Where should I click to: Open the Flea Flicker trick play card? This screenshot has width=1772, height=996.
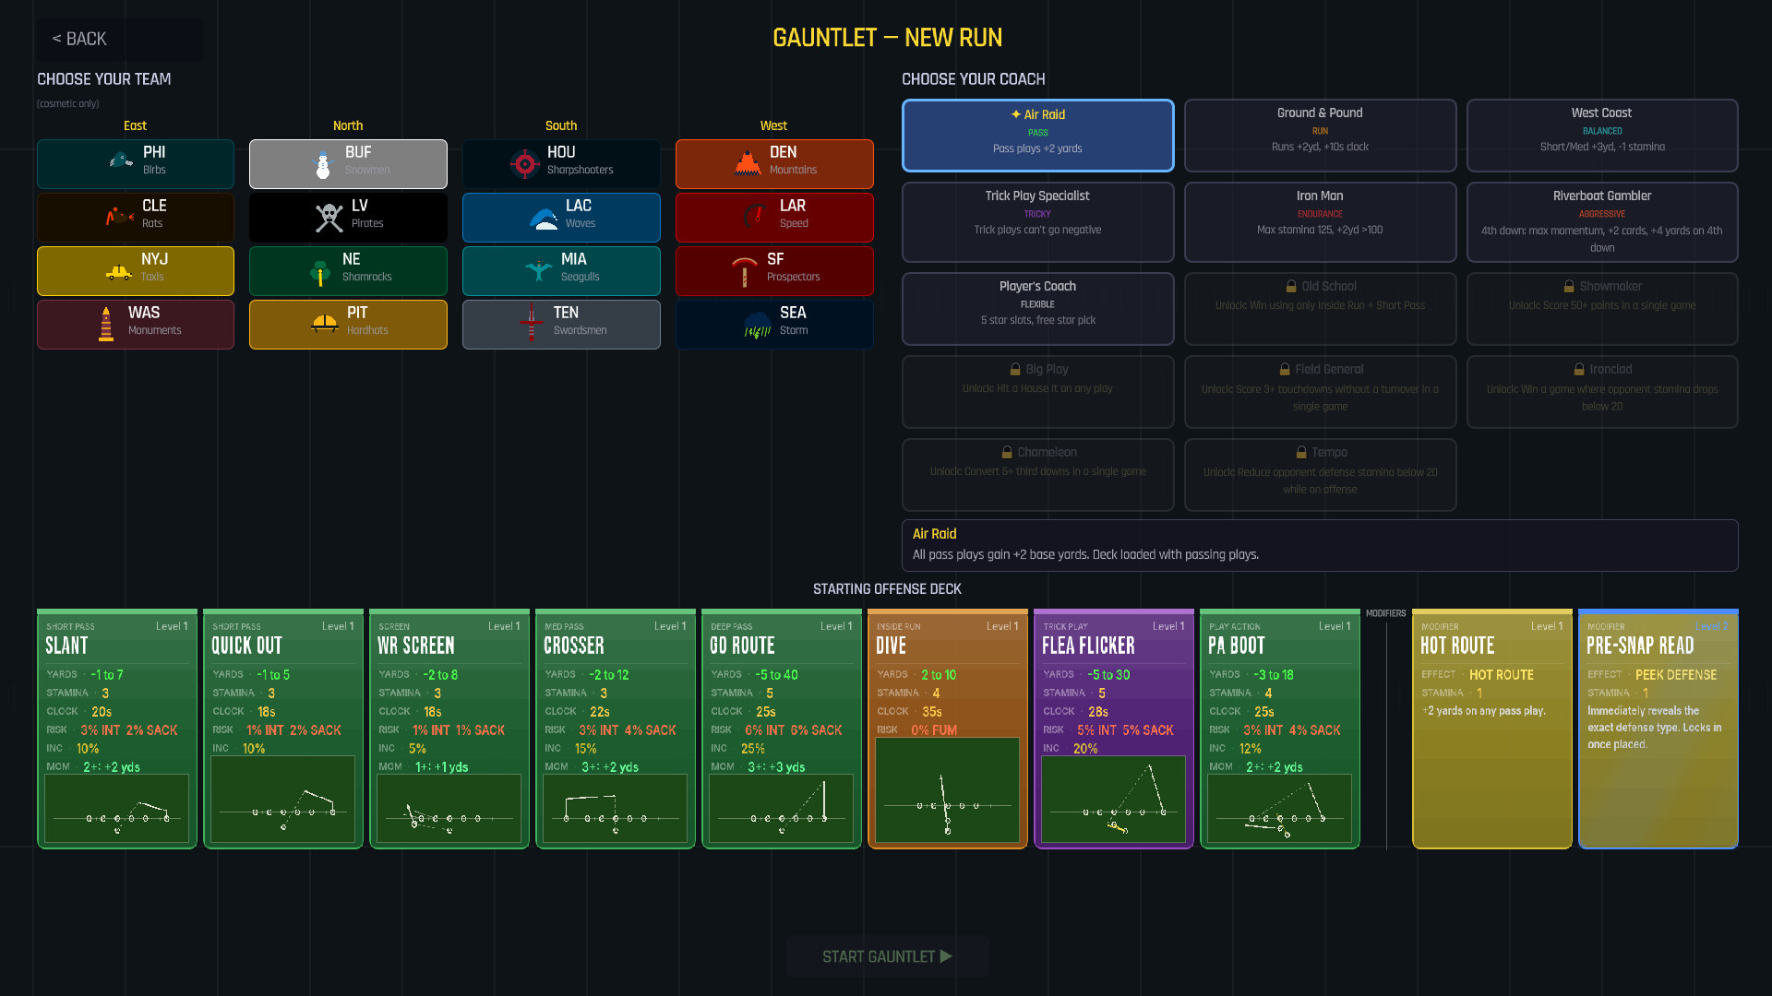[x=1113, y=727]
